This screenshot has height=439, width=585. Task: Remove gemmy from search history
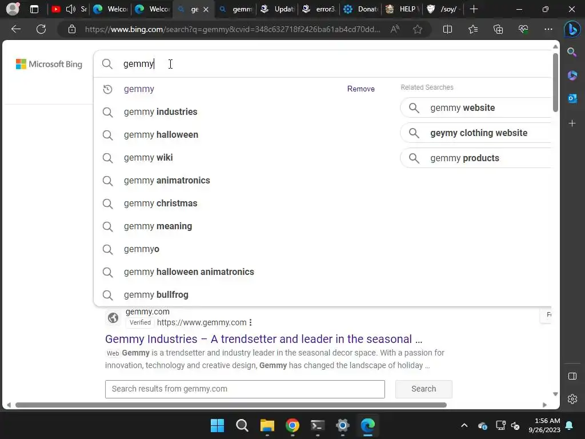361,89
